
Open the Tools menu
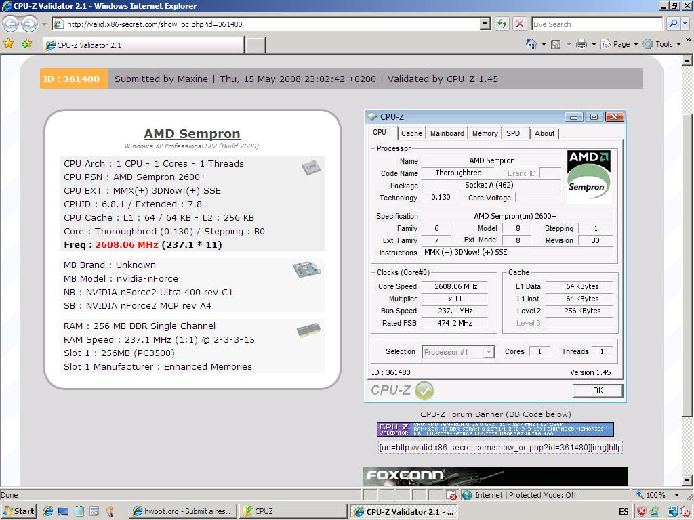(x=661, y=44)
